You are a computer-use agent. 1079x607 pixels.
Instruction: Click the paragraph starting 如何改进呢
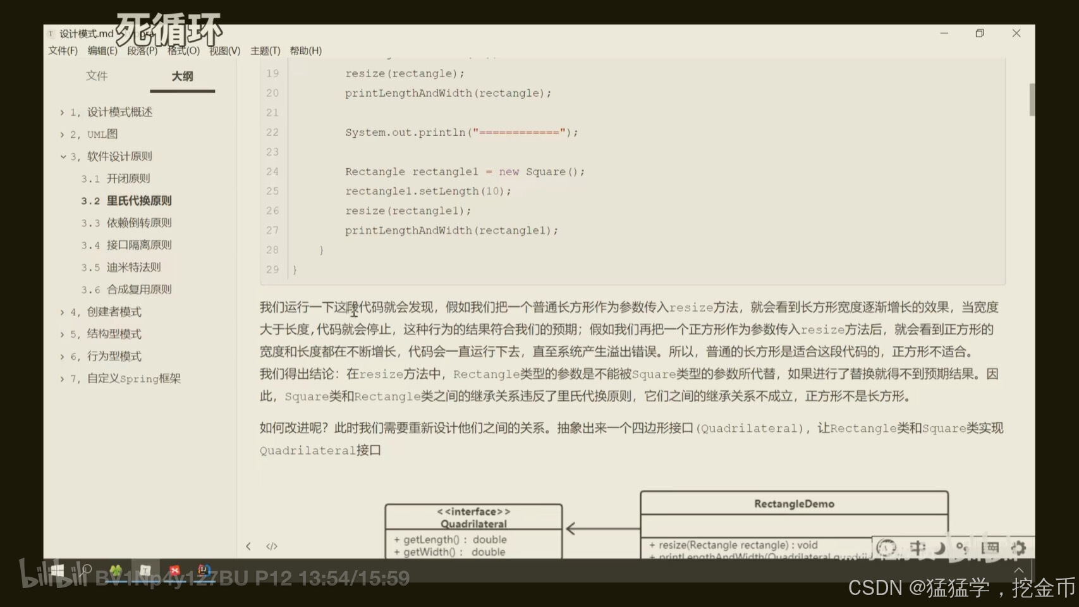[x=631, y=439]
